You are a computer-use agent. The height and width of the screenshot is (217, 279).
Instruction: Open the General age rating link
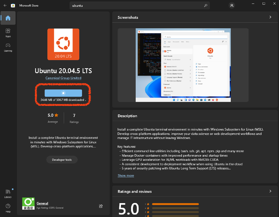(x=42, y=203)
